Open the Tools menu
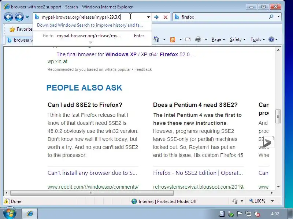 coord(258,39)
